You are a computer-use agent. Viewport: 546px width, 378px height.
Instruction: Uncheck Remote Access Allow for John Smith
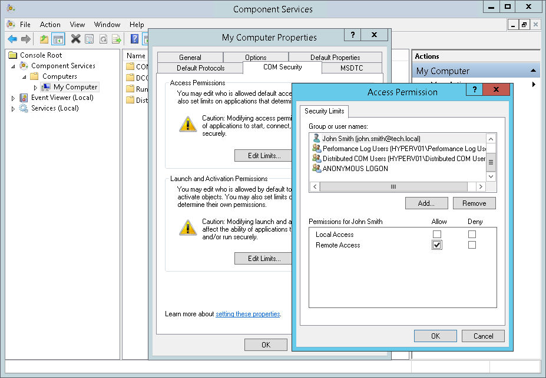pyautogui.click(x=438, y=245)
